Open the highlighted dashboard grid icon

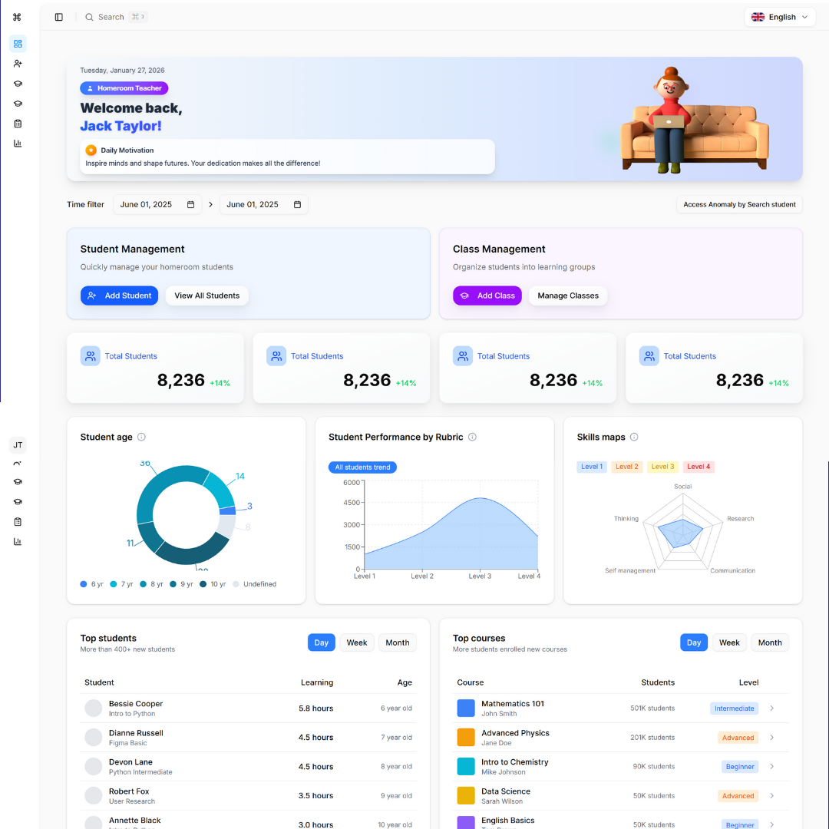(18, 44)
